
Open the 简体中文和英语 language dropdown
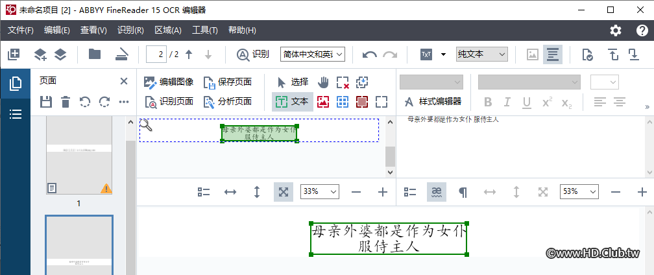click(313, 54)
